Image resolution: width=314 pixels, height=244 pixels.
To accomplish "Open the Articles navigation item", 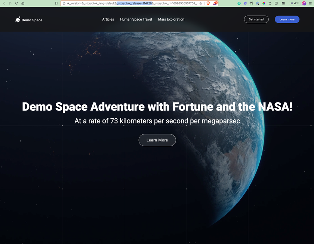I will tap(108, 19).
